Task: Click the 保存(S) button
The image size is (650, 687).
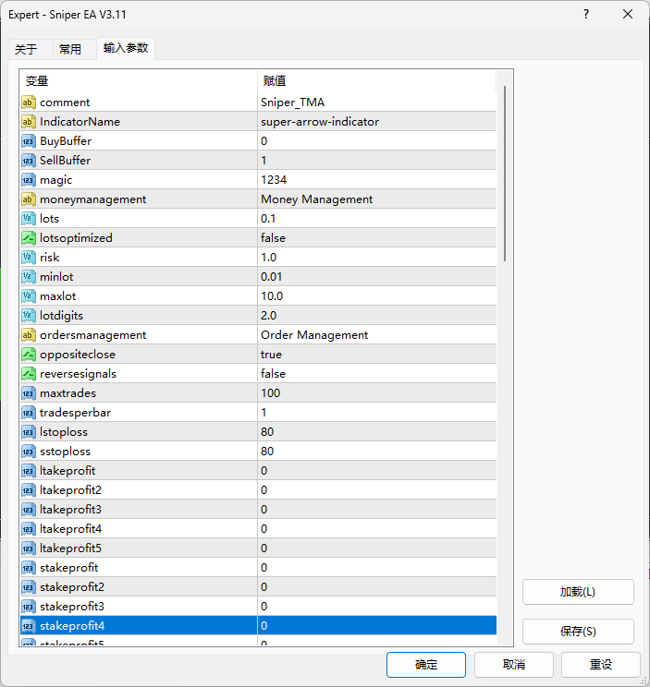Action: [578, 632]
